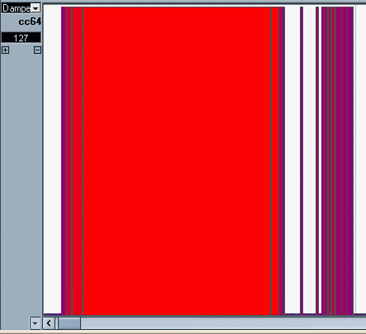Click white gap between two thin purple bars

[310, 160]
